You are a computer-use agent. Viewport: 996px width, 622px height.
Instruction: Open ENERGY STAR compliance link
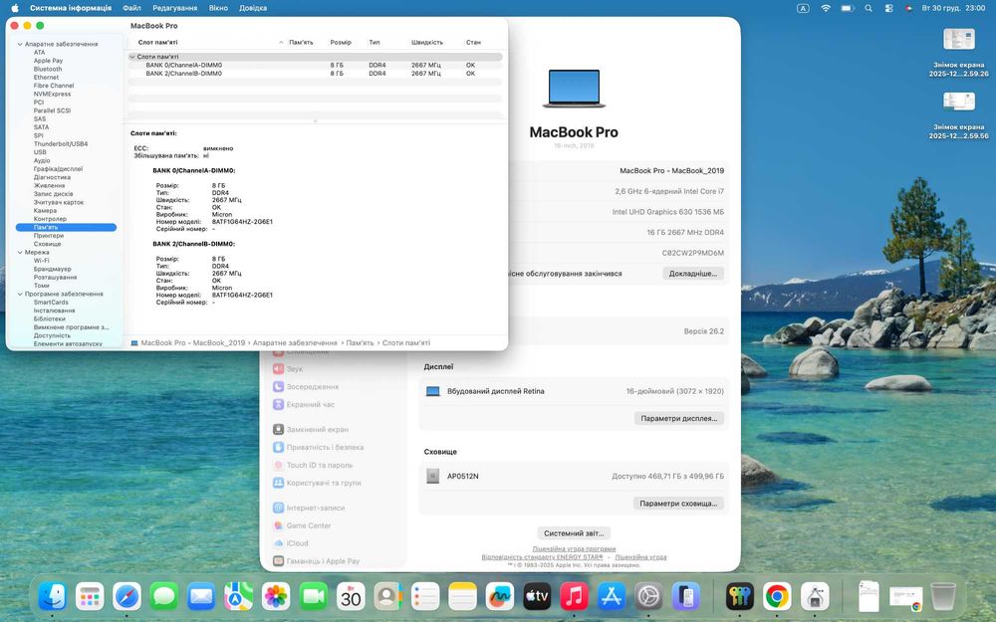(x=542, y=557)
